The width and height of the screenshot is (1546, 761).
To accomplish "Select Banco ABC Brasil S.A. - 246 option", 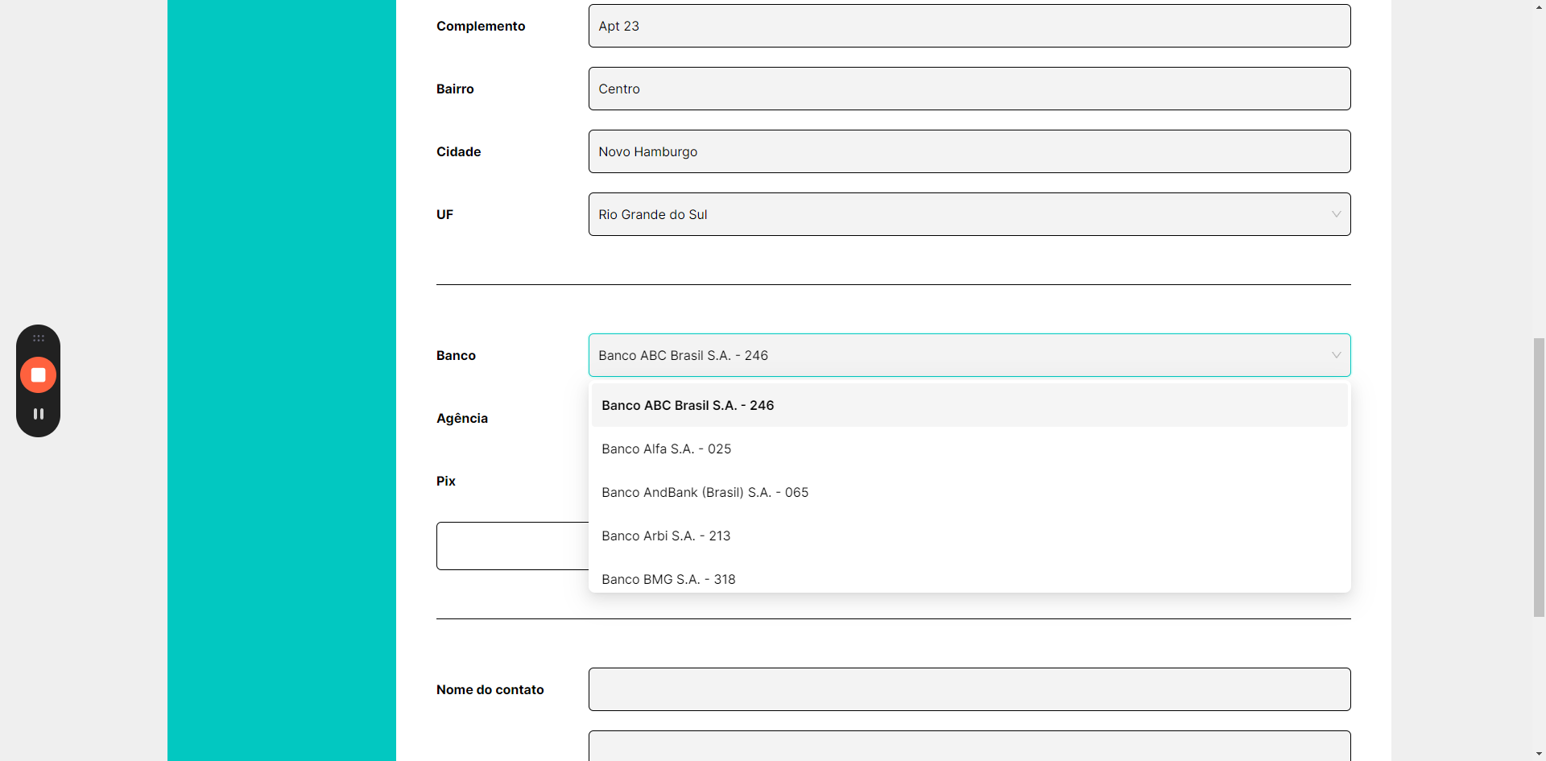I will pos(969,405).
